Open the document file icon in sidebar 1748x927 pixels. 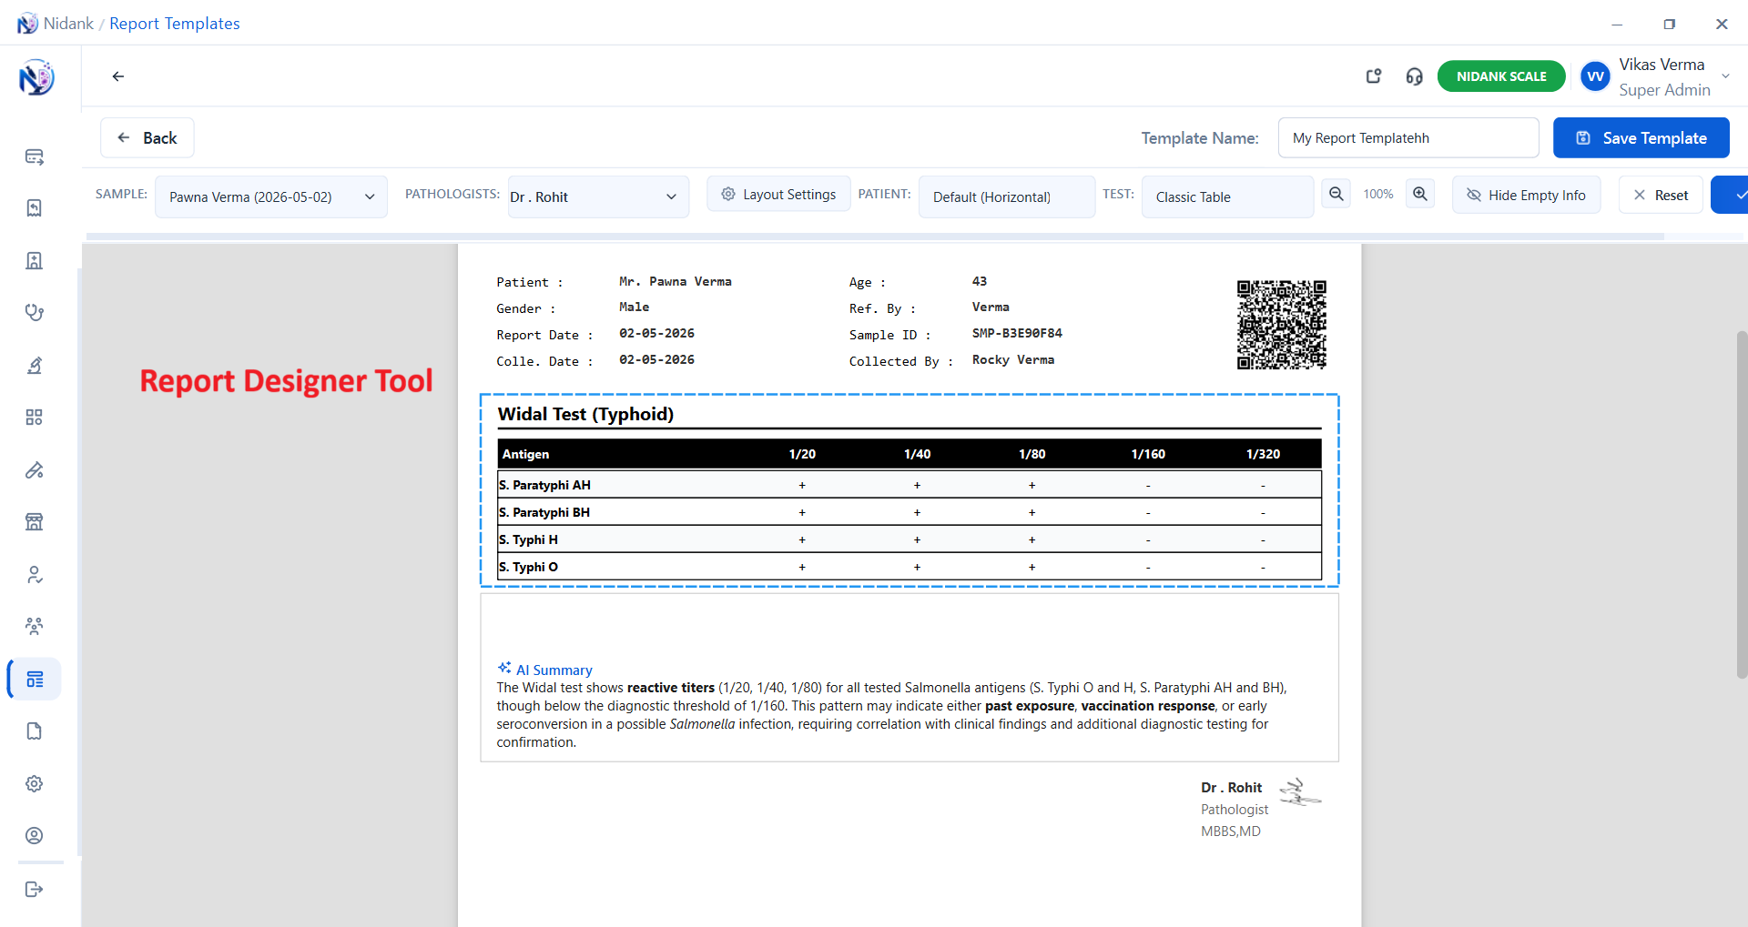[35, 731]
